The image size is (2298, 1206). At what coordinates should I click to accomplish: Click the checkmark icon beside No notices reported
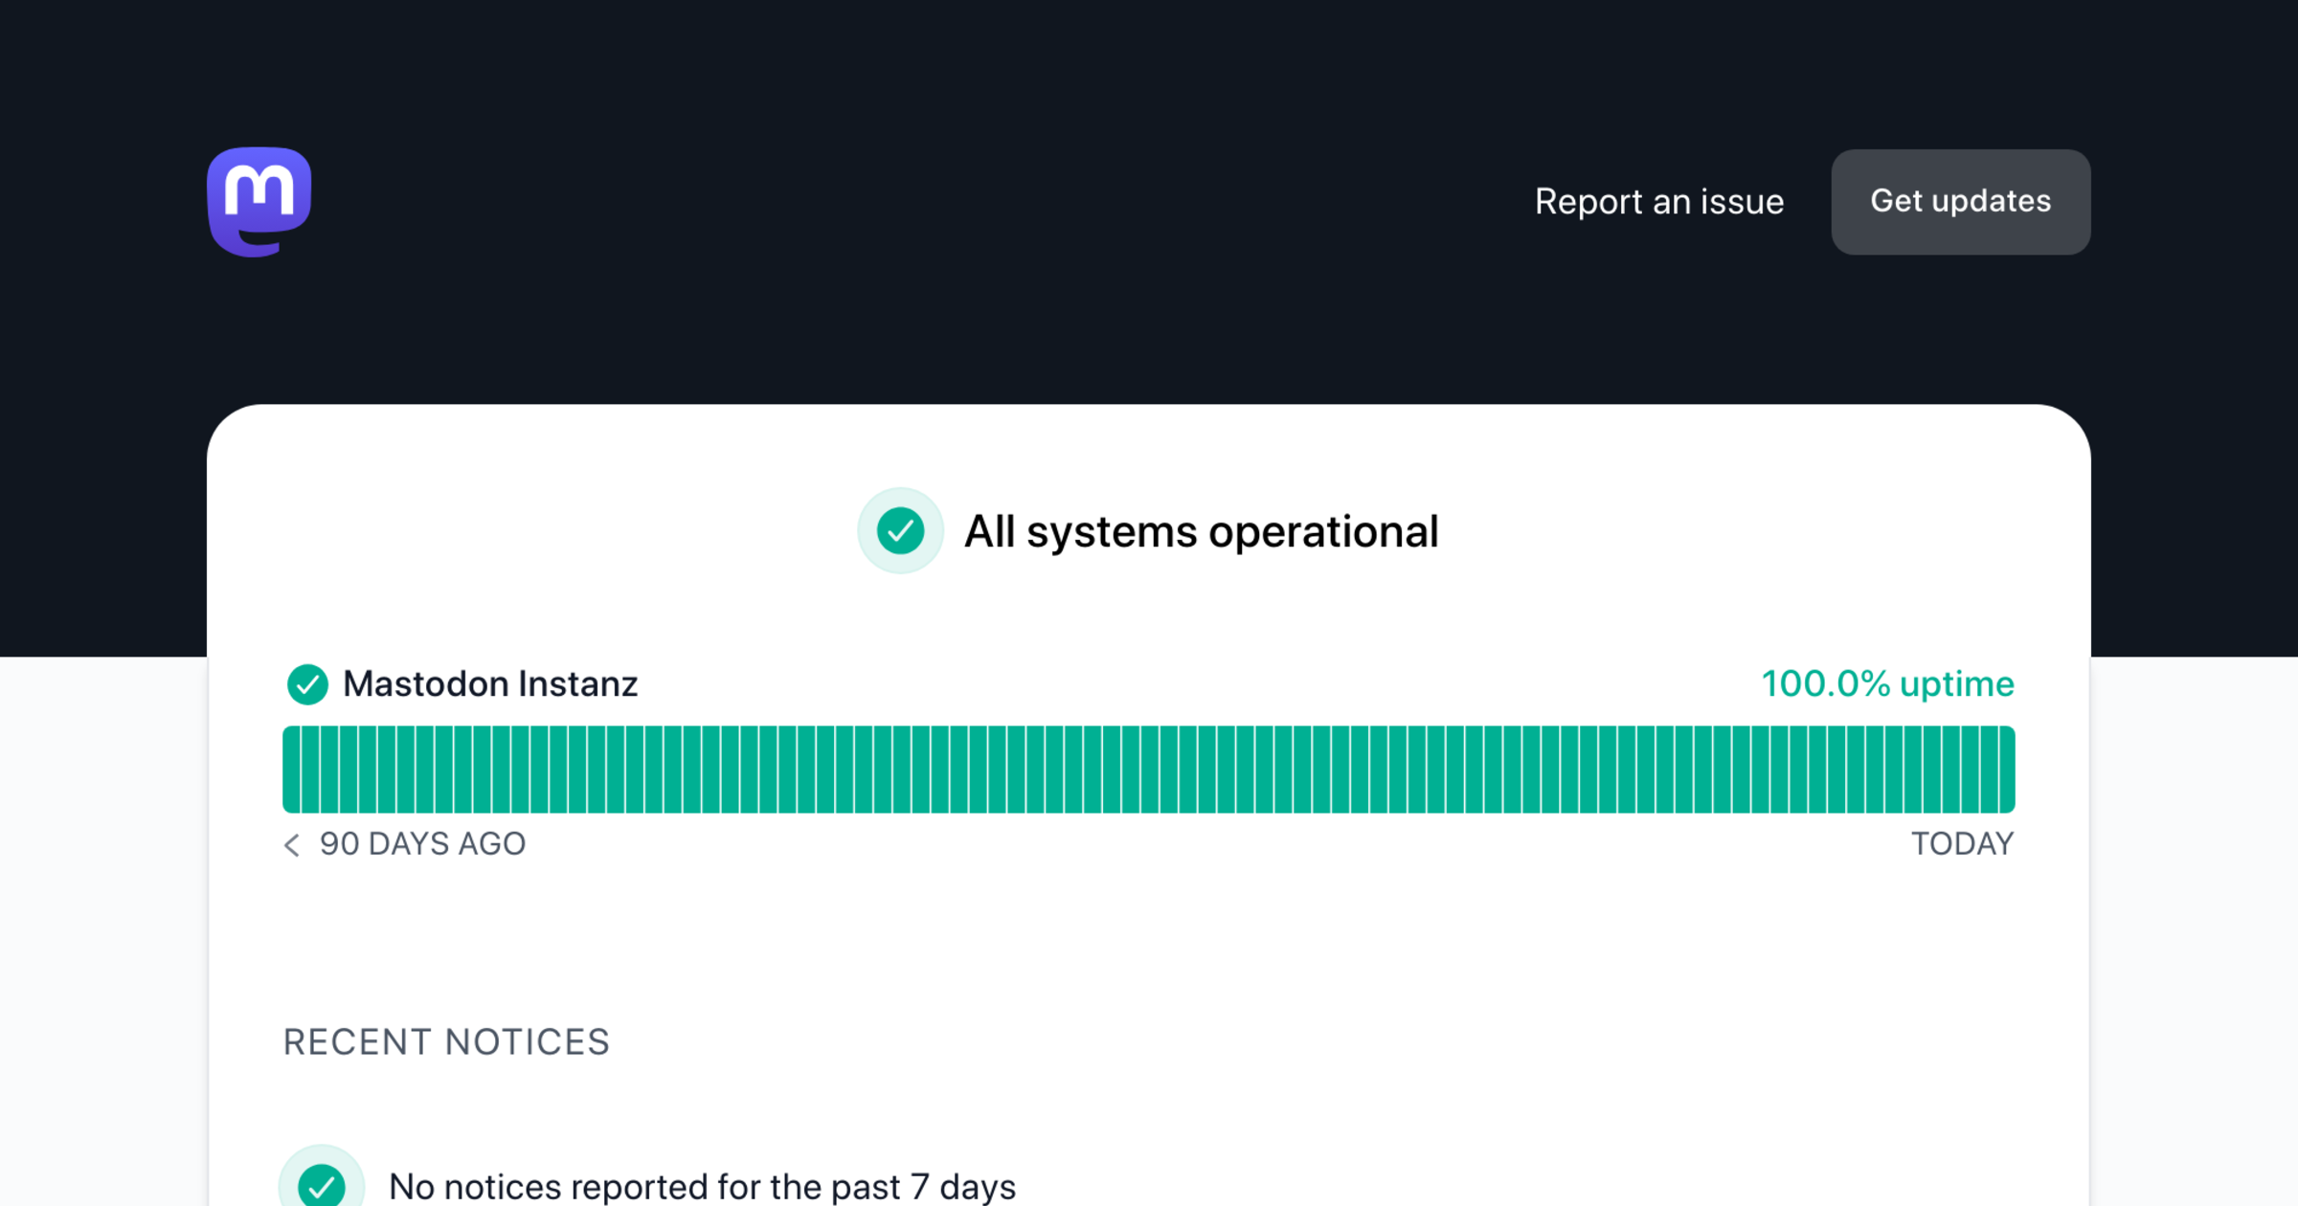point(322,1185)
